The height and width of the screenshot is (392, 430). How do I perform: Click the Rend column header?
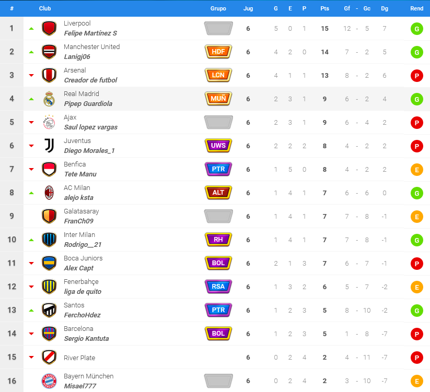(416, 8)
